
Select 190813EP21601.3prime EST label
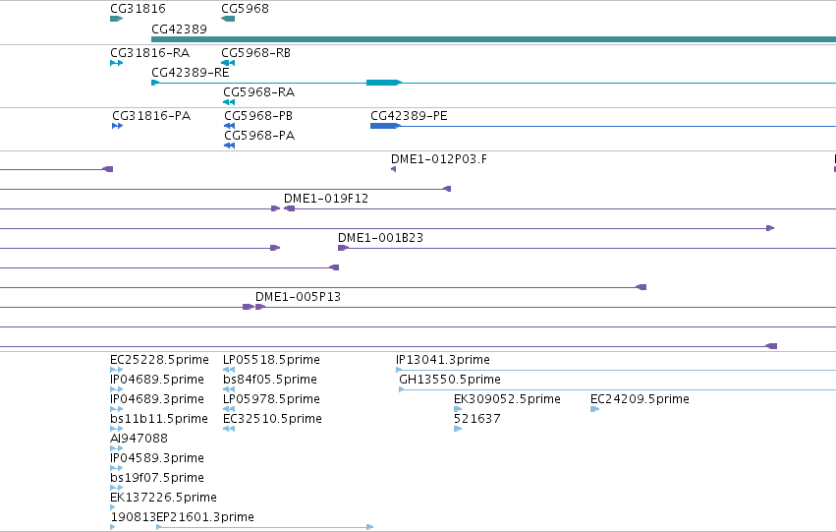[x=182, y=516]
